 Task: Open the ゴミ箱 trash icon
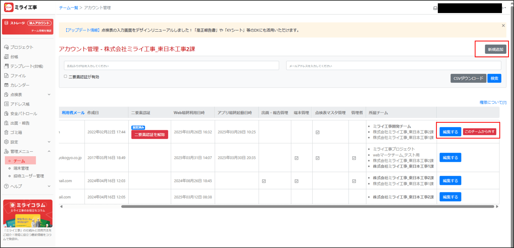click(x=6, y=132)
